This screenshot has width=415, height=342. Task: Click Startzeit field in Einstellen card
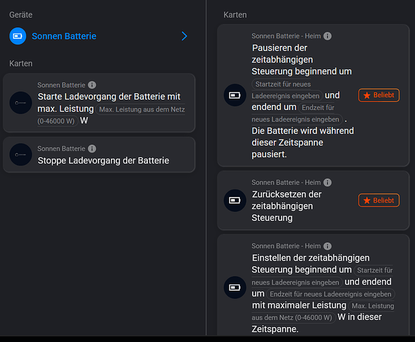[x=323, y=276]
